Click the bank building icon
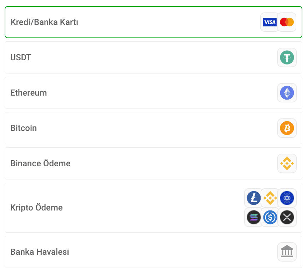 pyautogui.click(x=287, y=252)
